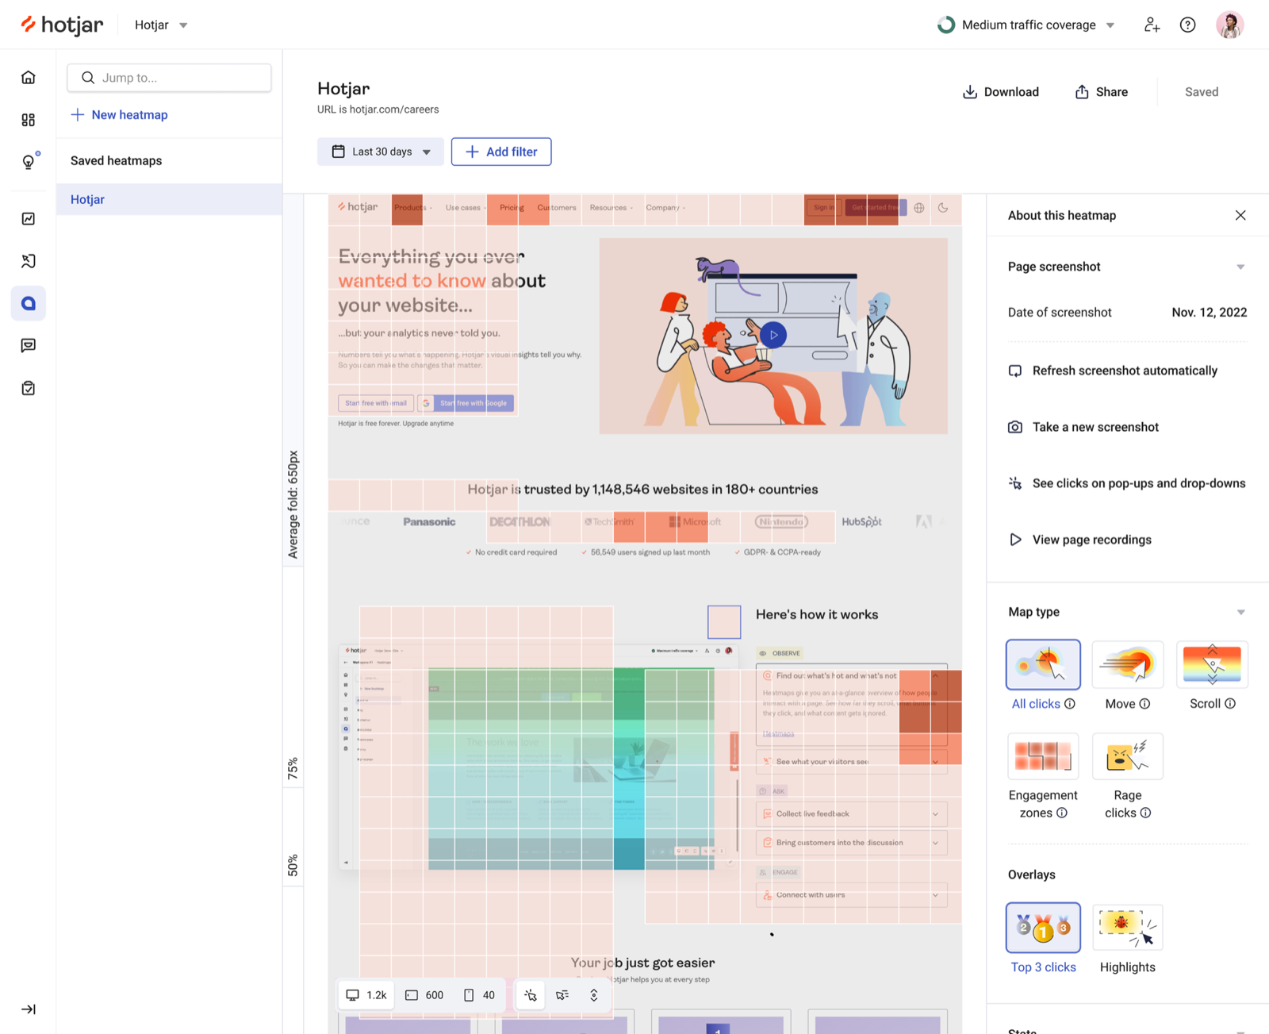1269x1034 pixels.
Task: Click the About this heatmap title
Action: coord(1062,215)
